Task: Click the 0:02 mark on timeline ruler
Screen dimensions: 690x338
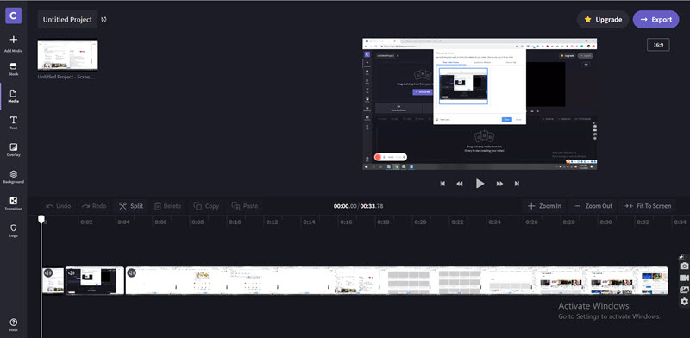Action: (x=87, y=222)
